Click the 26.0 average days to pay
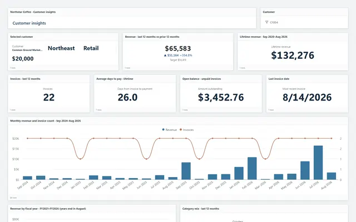The height and width of the screenshot is (222, 356). pos(127,98)
